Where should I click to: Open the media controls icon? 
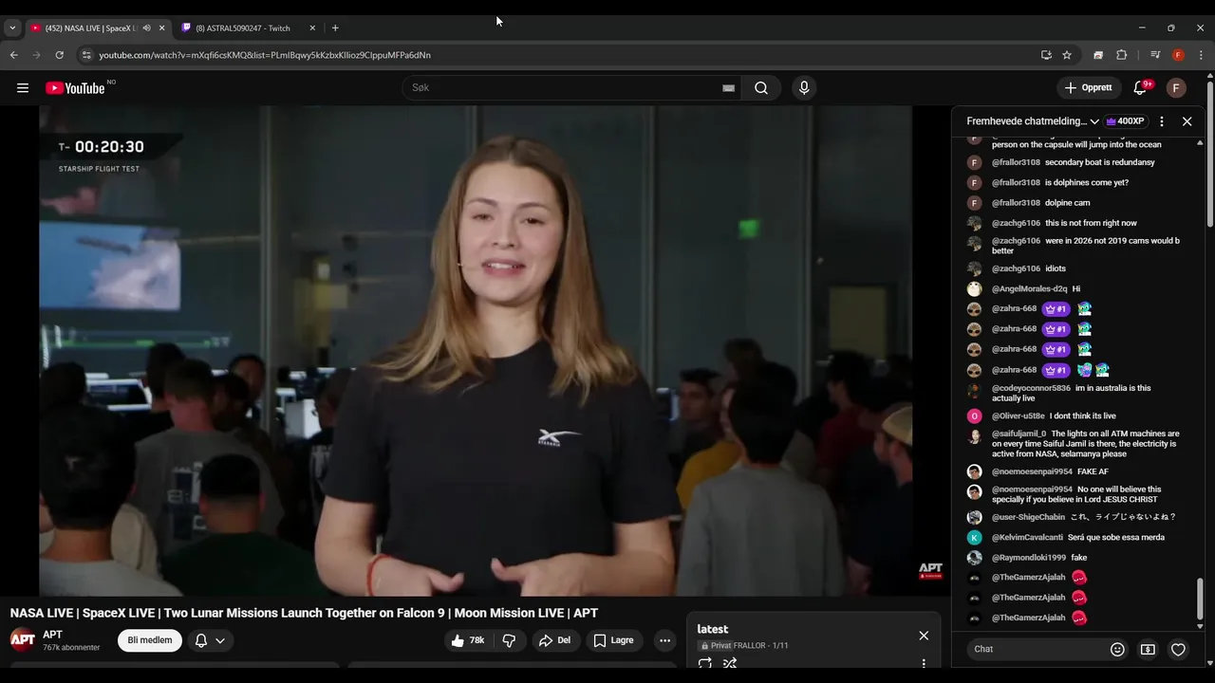(1155, 55)
